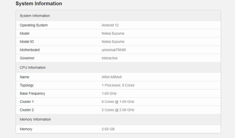The height and width of the screenshot is (138, 235).
Task: Click the 1 Processor, 8 Cores value
Action: 118,85
